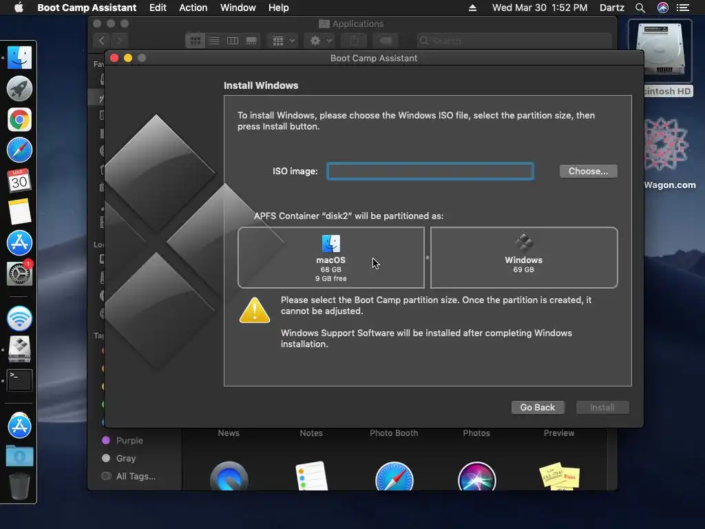Open Spotlight search magnifier in menu bar
The image size is (705, 529).
point(640,8)
